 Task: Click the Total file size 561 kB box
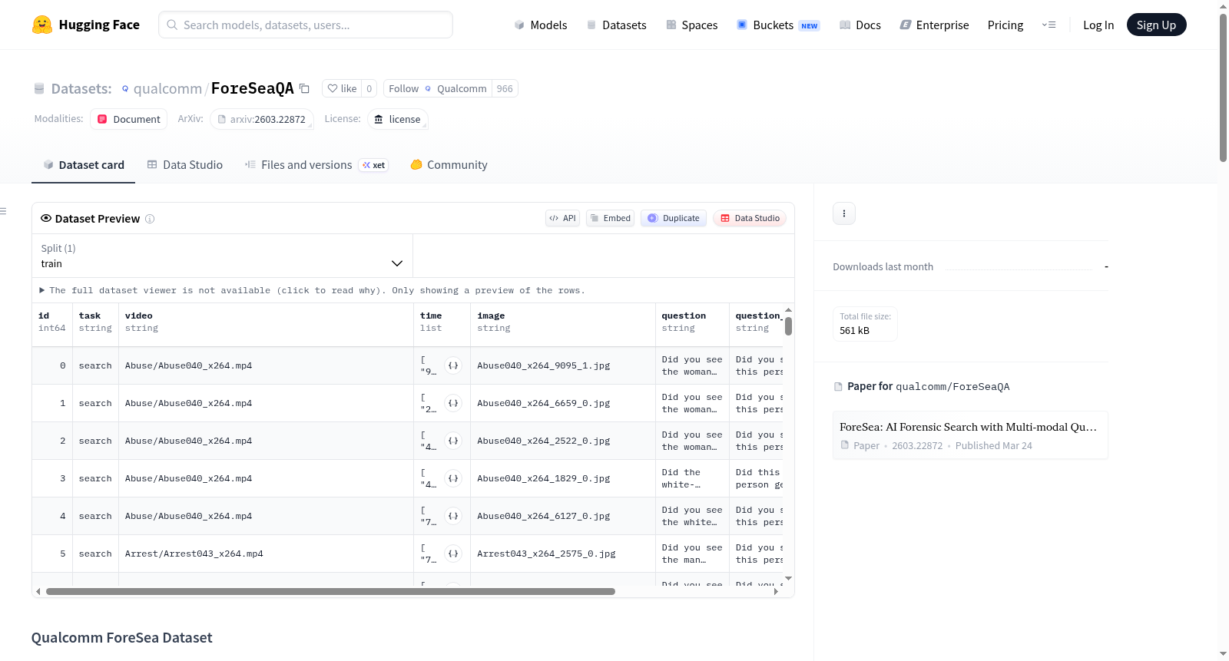[866, 323]
